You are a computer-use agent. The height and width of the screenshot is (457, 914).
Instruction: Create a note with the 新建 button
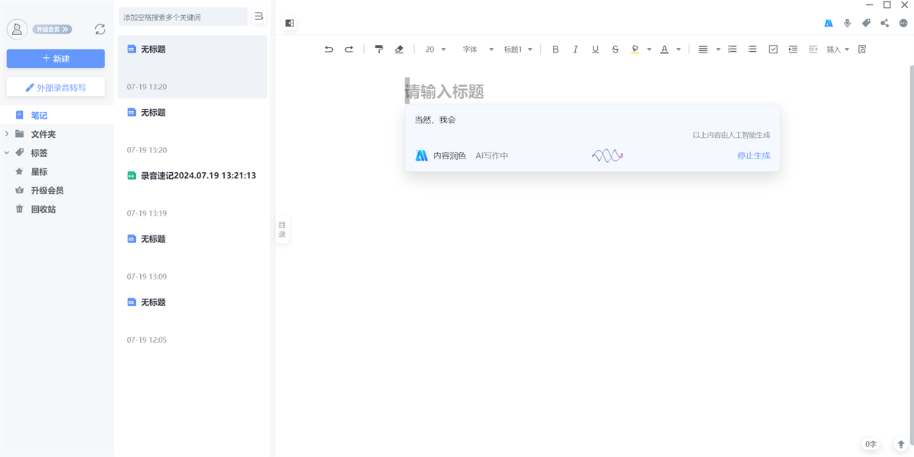pyautogui.click(x=55, y=59)
